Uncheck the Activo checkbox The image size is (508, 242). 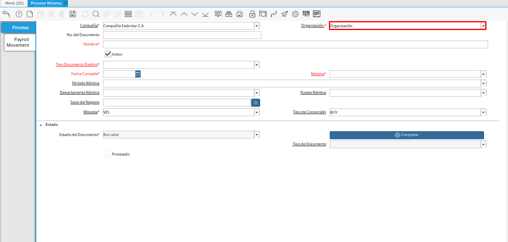108,54
